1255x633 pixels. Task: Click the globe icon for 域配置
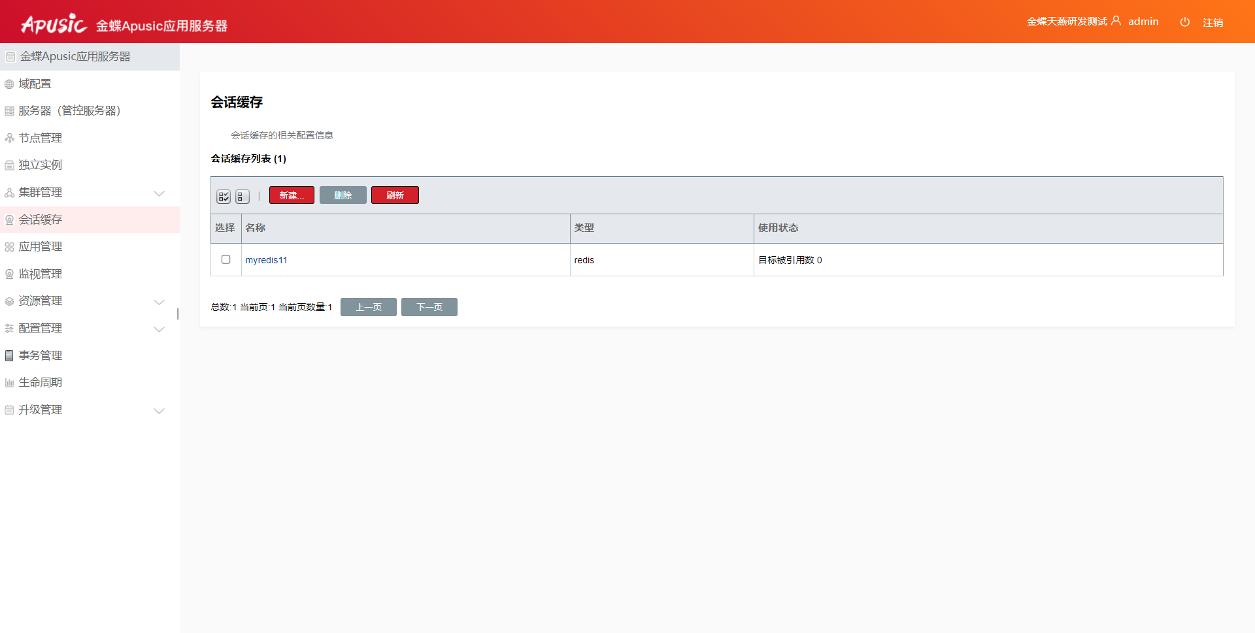click(9, 84)
